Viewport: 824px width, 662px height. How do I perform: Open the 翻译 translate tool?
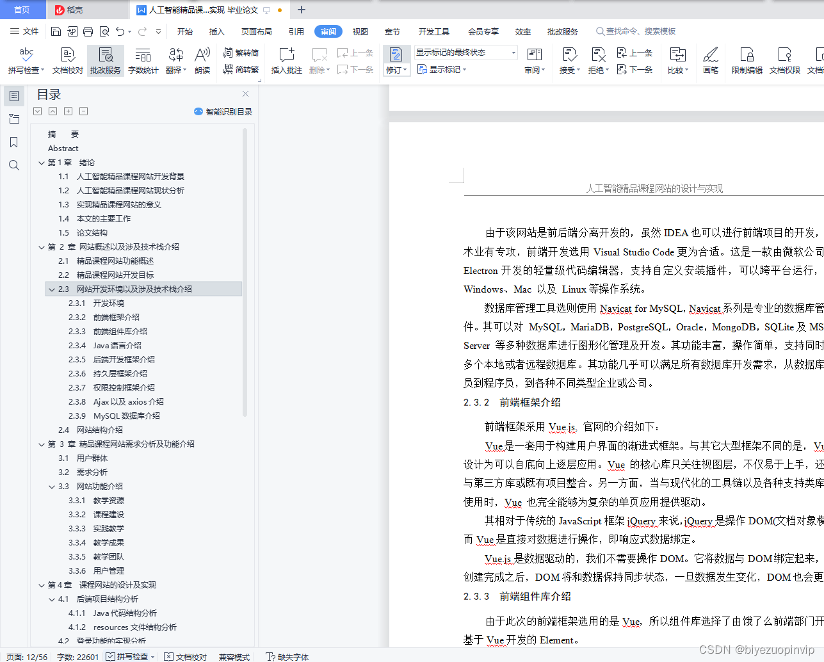tap(176, 60)
